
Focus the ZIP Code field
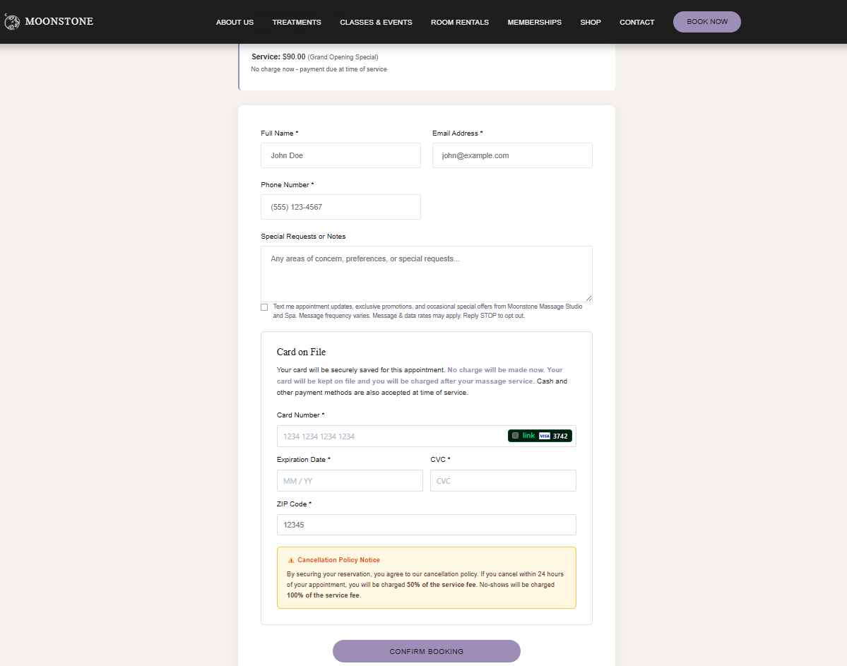coord(426,525)
